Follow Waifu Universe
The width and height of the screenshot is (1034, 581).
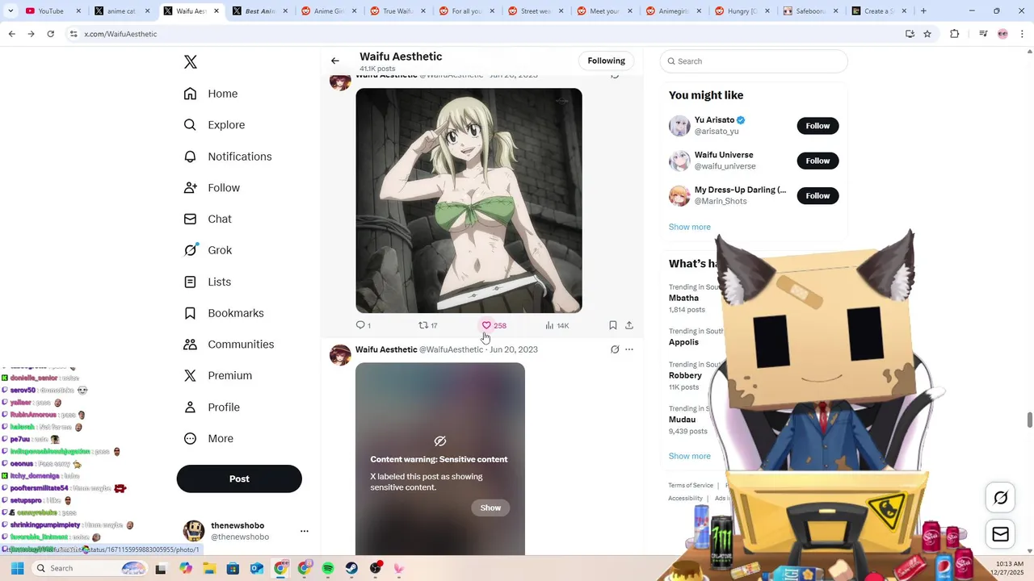[818, 161]
